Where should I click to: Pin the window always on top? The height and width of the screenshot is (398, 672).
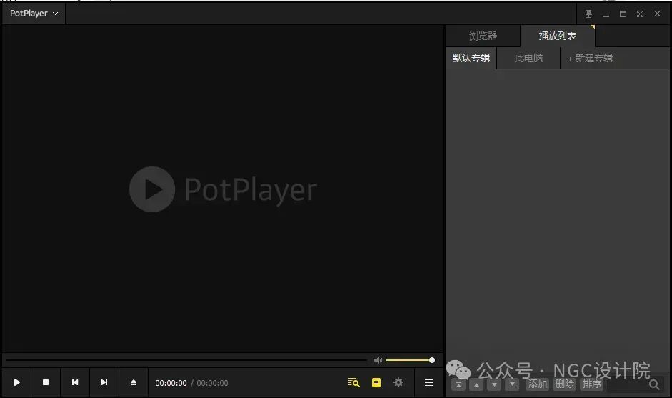coord(589,14)
